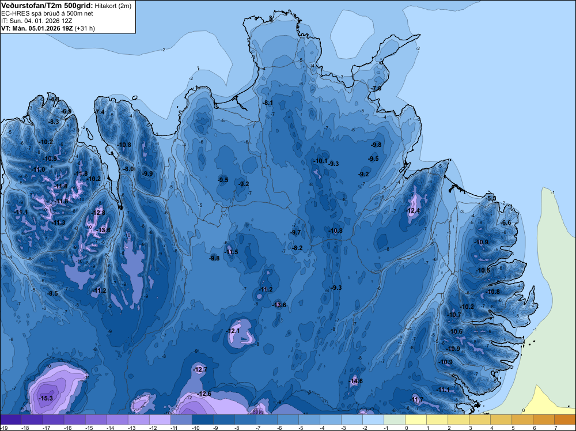Click the -6.9 temperature value

pos(66,111)
